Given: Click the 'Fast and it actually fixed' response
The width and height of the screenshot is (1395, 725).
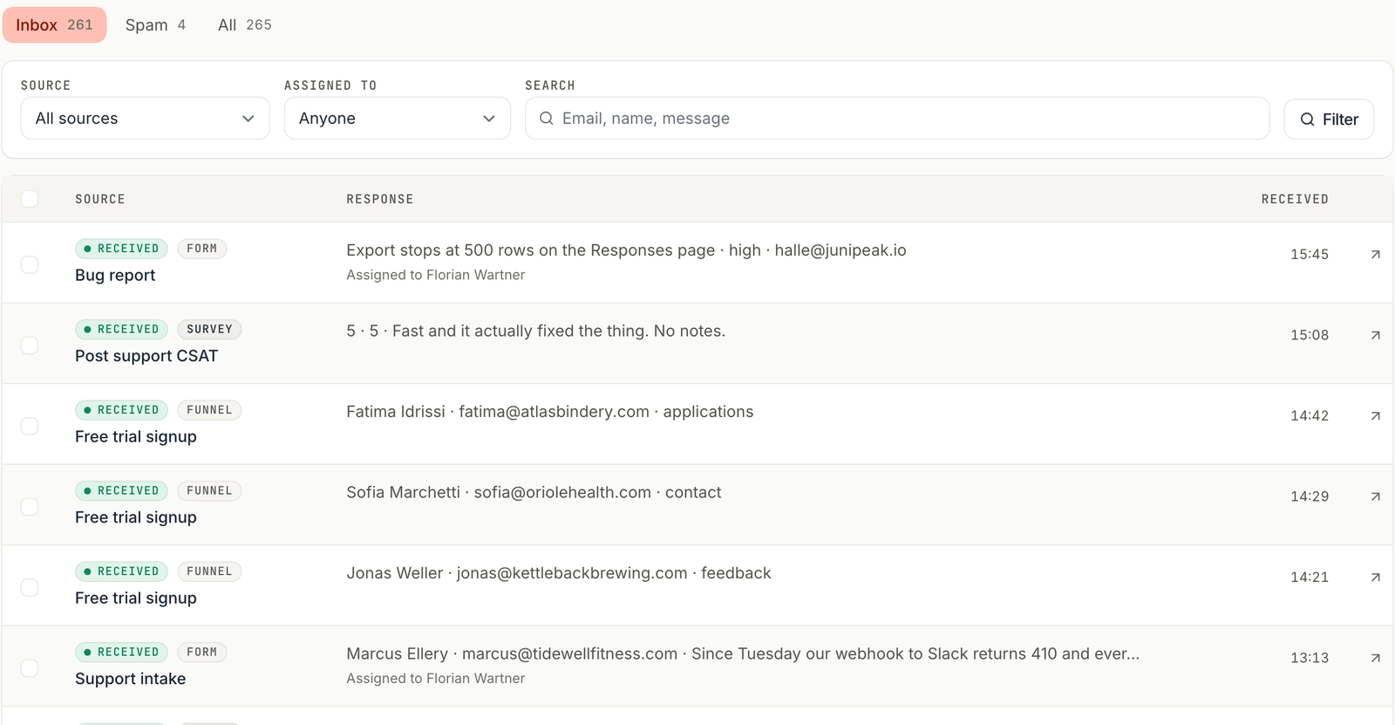Looking at the screenshot, I should 536,332.
